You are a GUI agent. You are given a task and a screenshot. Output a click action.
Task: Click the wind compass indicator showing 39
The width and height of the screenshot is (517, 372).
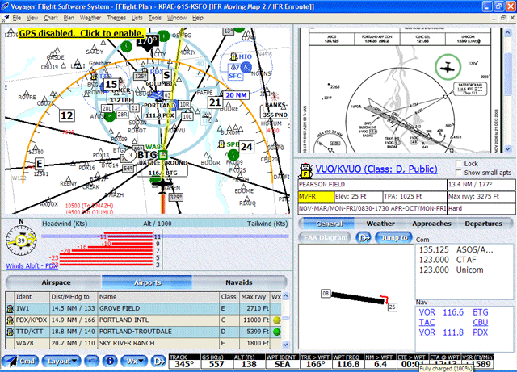pyautogui.click(x=21, y=240)
